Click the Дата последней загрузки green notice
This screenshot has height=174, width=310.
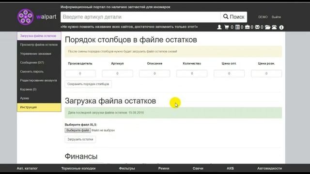(x=173, y=113)
